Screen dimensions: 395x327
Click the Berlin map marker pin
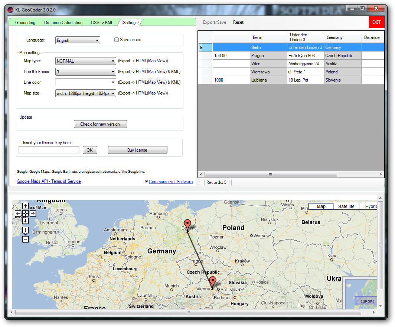coord(187,224)
